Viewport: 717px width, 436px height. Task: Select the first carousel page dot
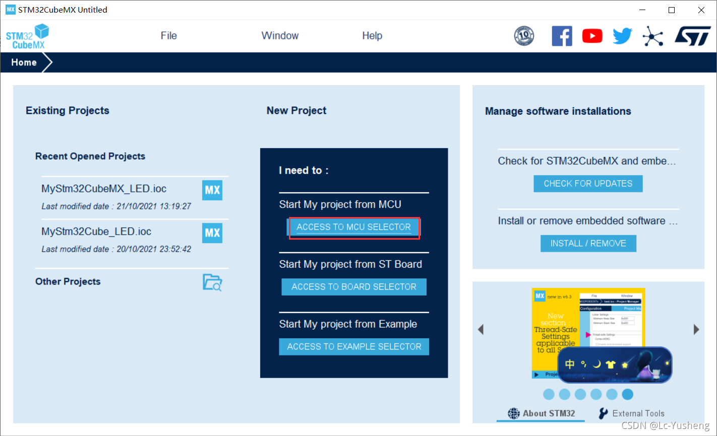click(549, 394)
